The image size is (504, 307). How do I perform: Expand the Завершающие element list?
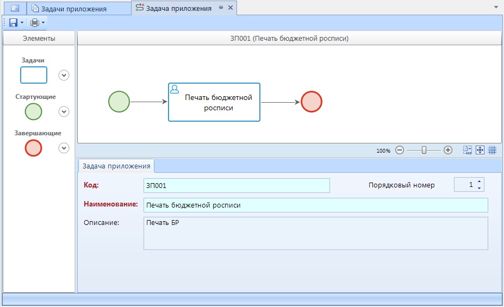point(64,148)
